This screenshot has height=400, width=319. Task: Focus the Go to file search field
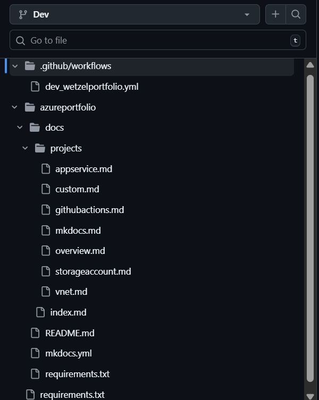pyautogui.click(x=154, y=40)
